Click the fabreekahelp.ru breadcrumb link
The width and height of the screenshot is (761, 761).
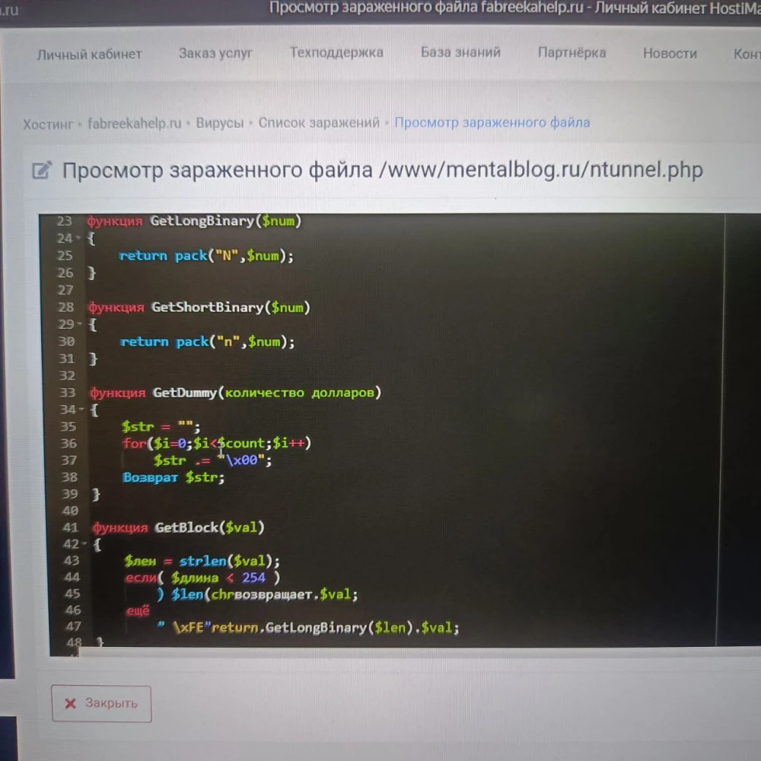point(135,123)
